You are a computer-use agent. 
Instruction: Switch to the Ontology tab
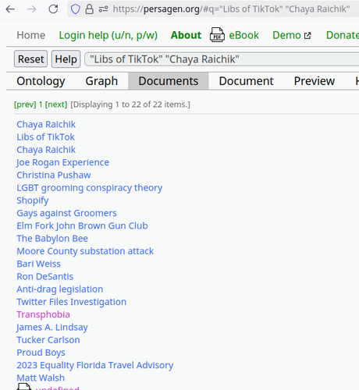point(41,81)
